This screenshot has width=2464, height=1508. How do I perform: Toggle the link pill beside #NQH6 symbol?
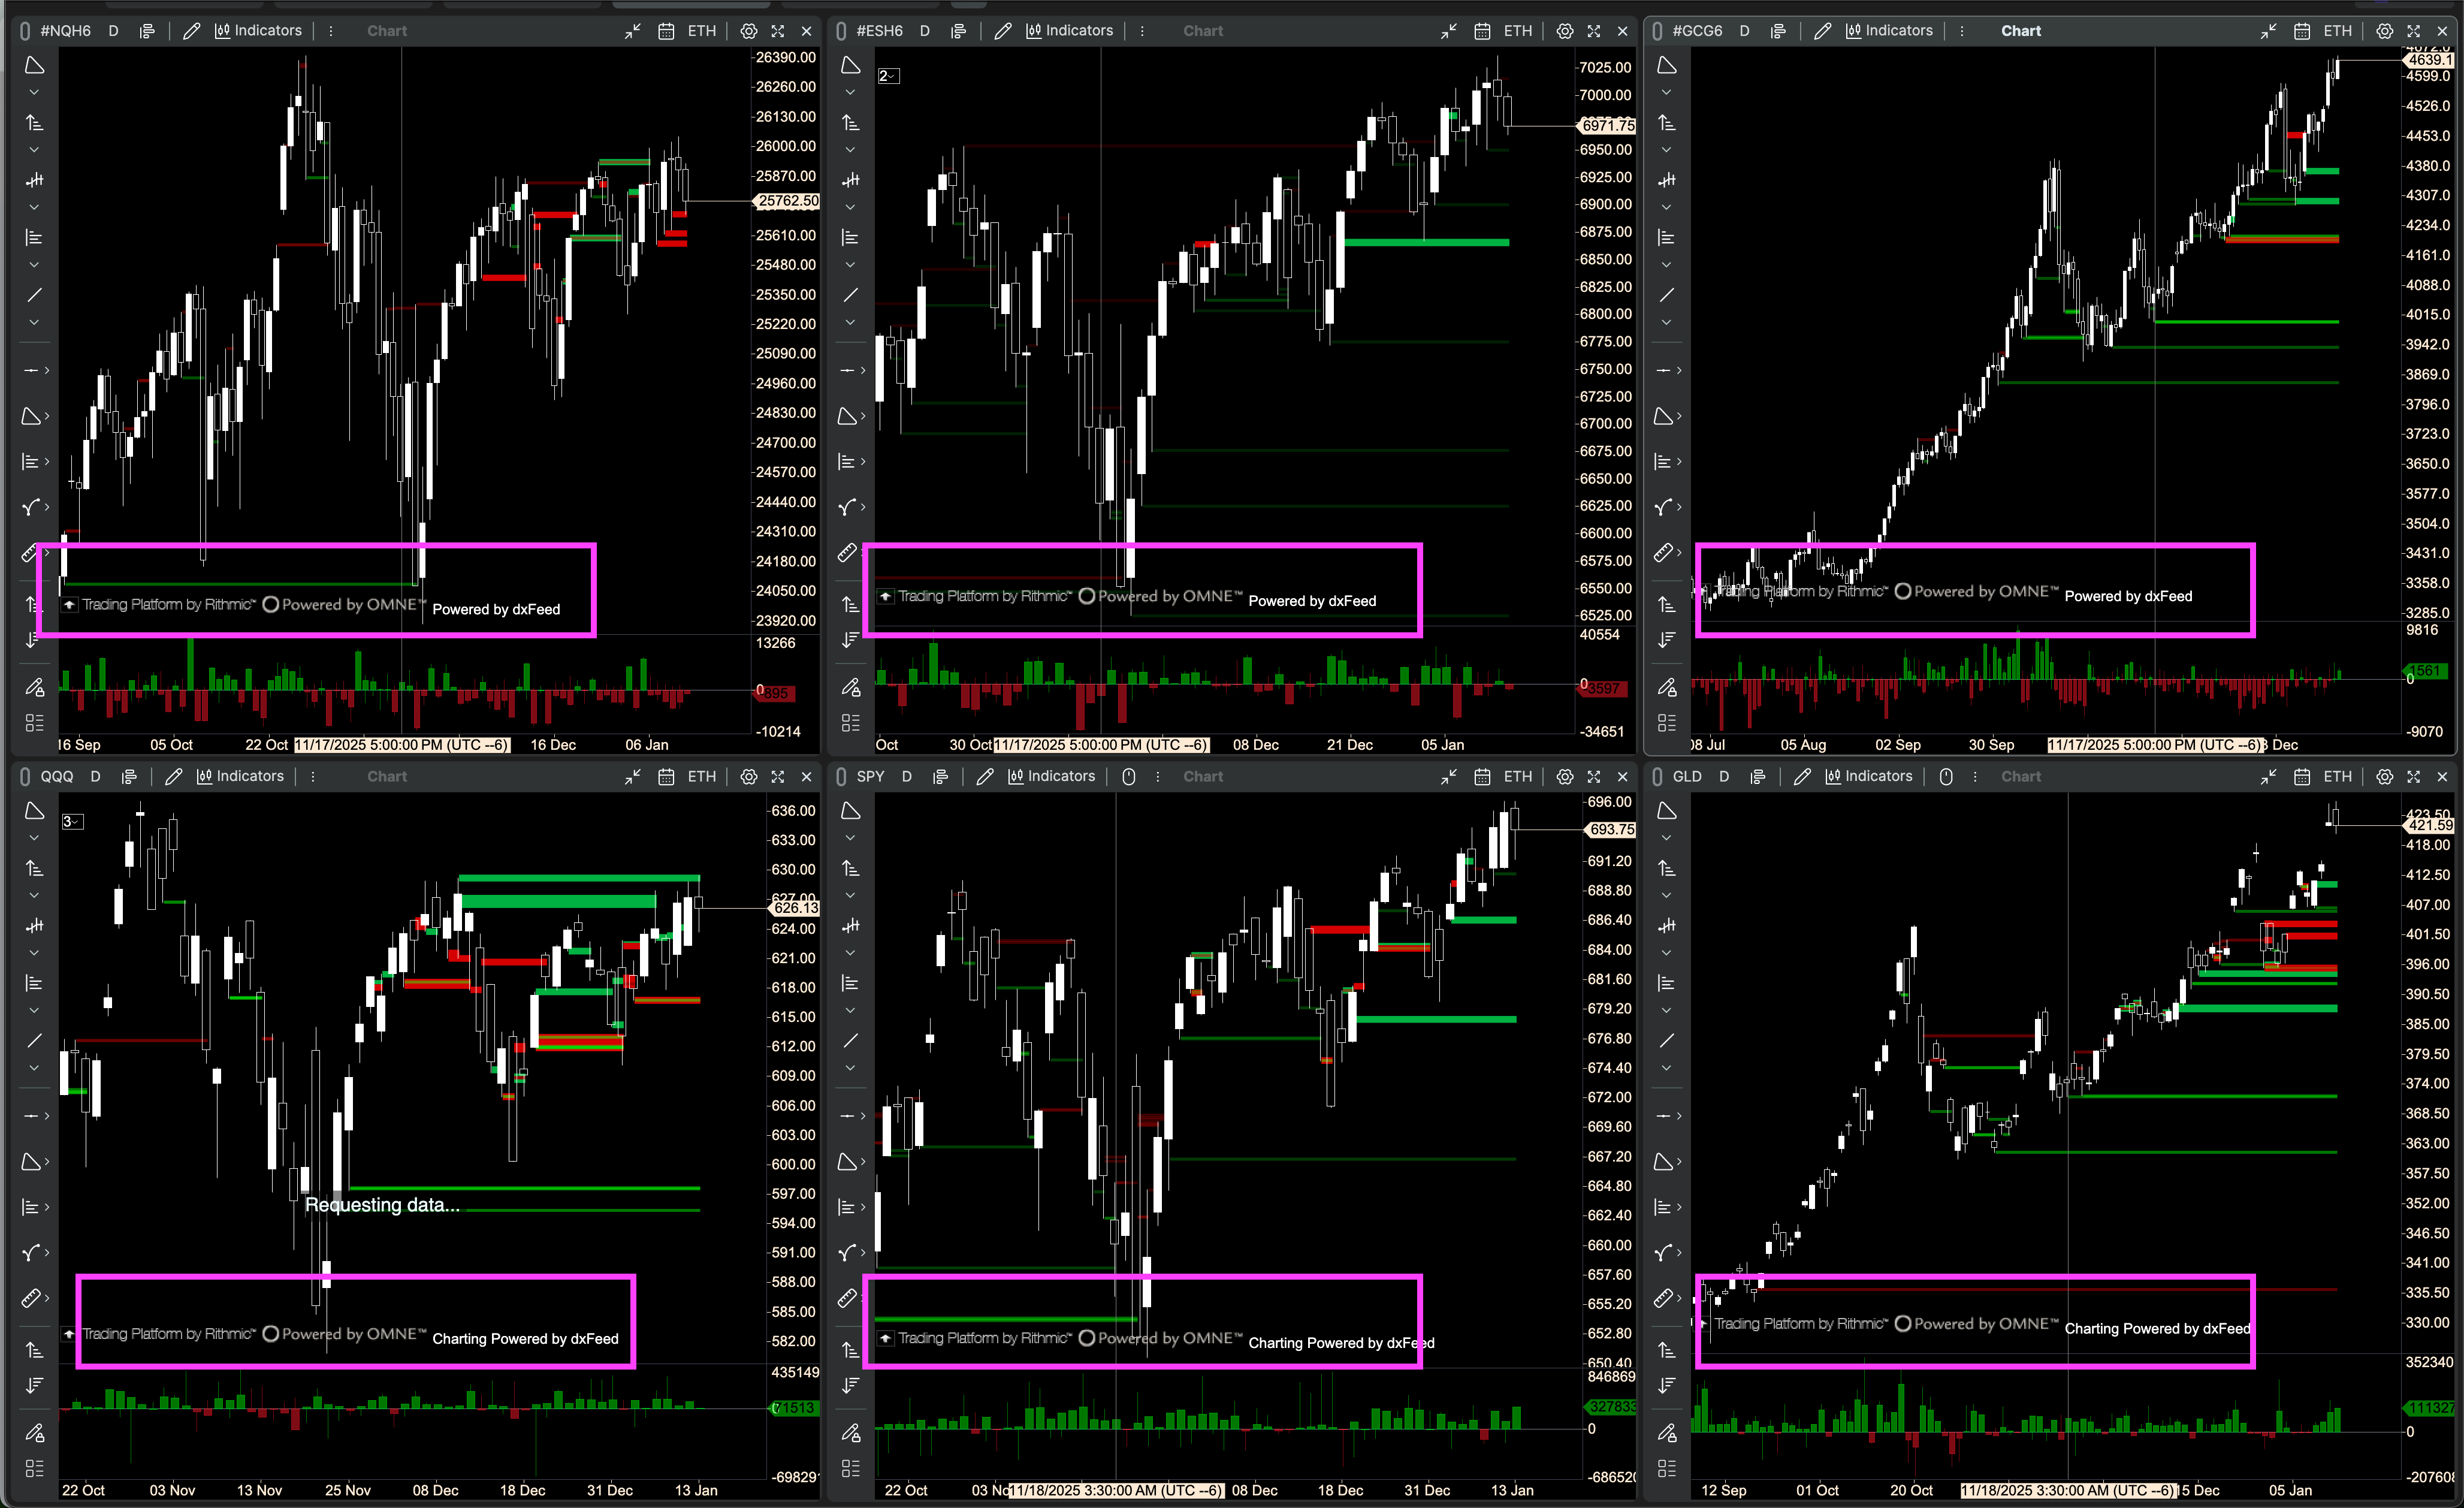(x=25, y=31)
